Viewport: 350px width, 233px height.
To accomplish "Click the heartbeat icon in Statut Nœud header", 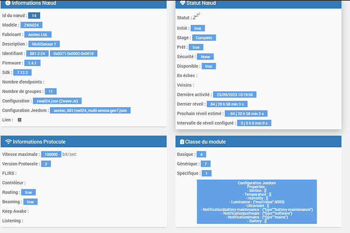I will [x=183, y=3].
